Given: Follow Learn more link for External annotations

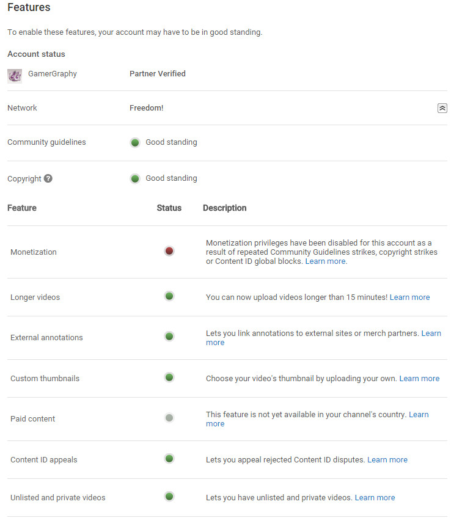Looking at the screenshot, I should point(431,334).
